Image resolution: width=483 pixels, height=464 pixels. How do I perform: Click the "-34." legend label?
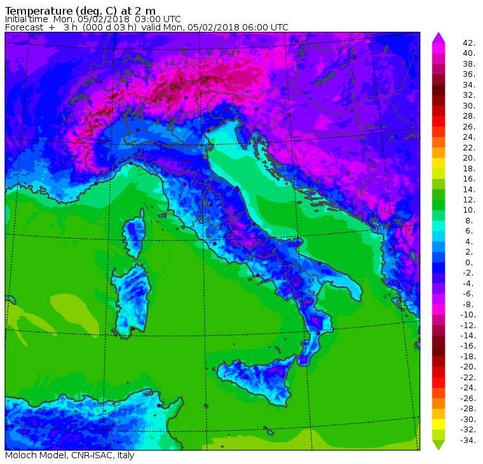468,441
